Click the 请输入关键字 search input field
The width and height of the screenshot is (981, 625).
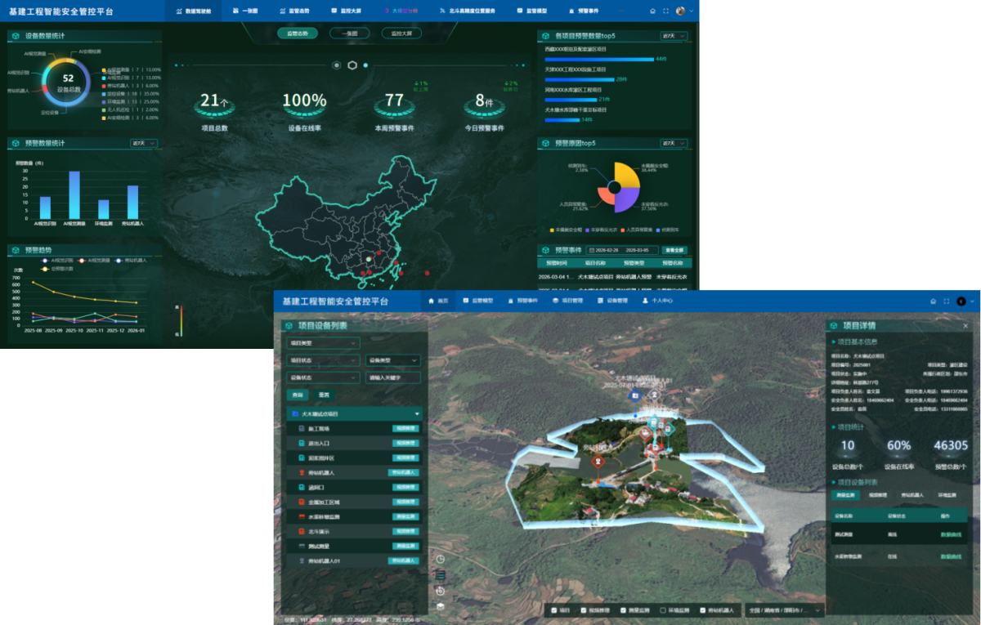[x=392, y=377]
